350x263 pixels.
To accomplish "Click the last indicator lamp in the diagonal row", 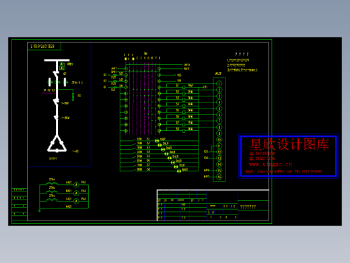I will click(x=179, y=171).
